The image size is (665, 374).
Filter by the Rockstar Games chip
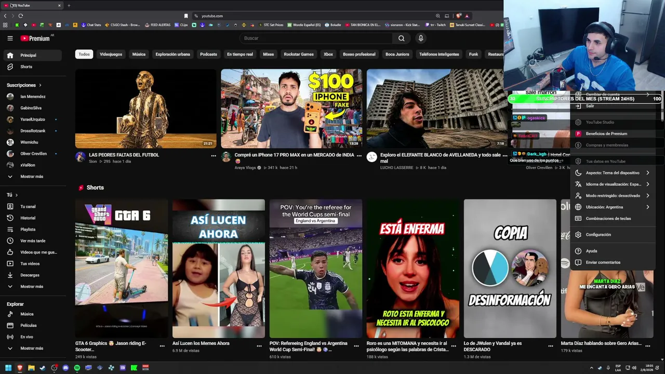click(299, 54)
